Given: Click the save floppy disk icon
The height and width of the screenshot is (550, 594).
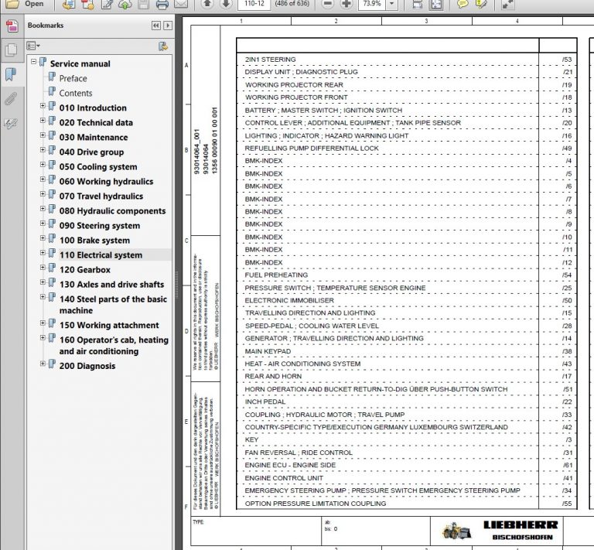Looking at the screenshot, I should point(144,4).
